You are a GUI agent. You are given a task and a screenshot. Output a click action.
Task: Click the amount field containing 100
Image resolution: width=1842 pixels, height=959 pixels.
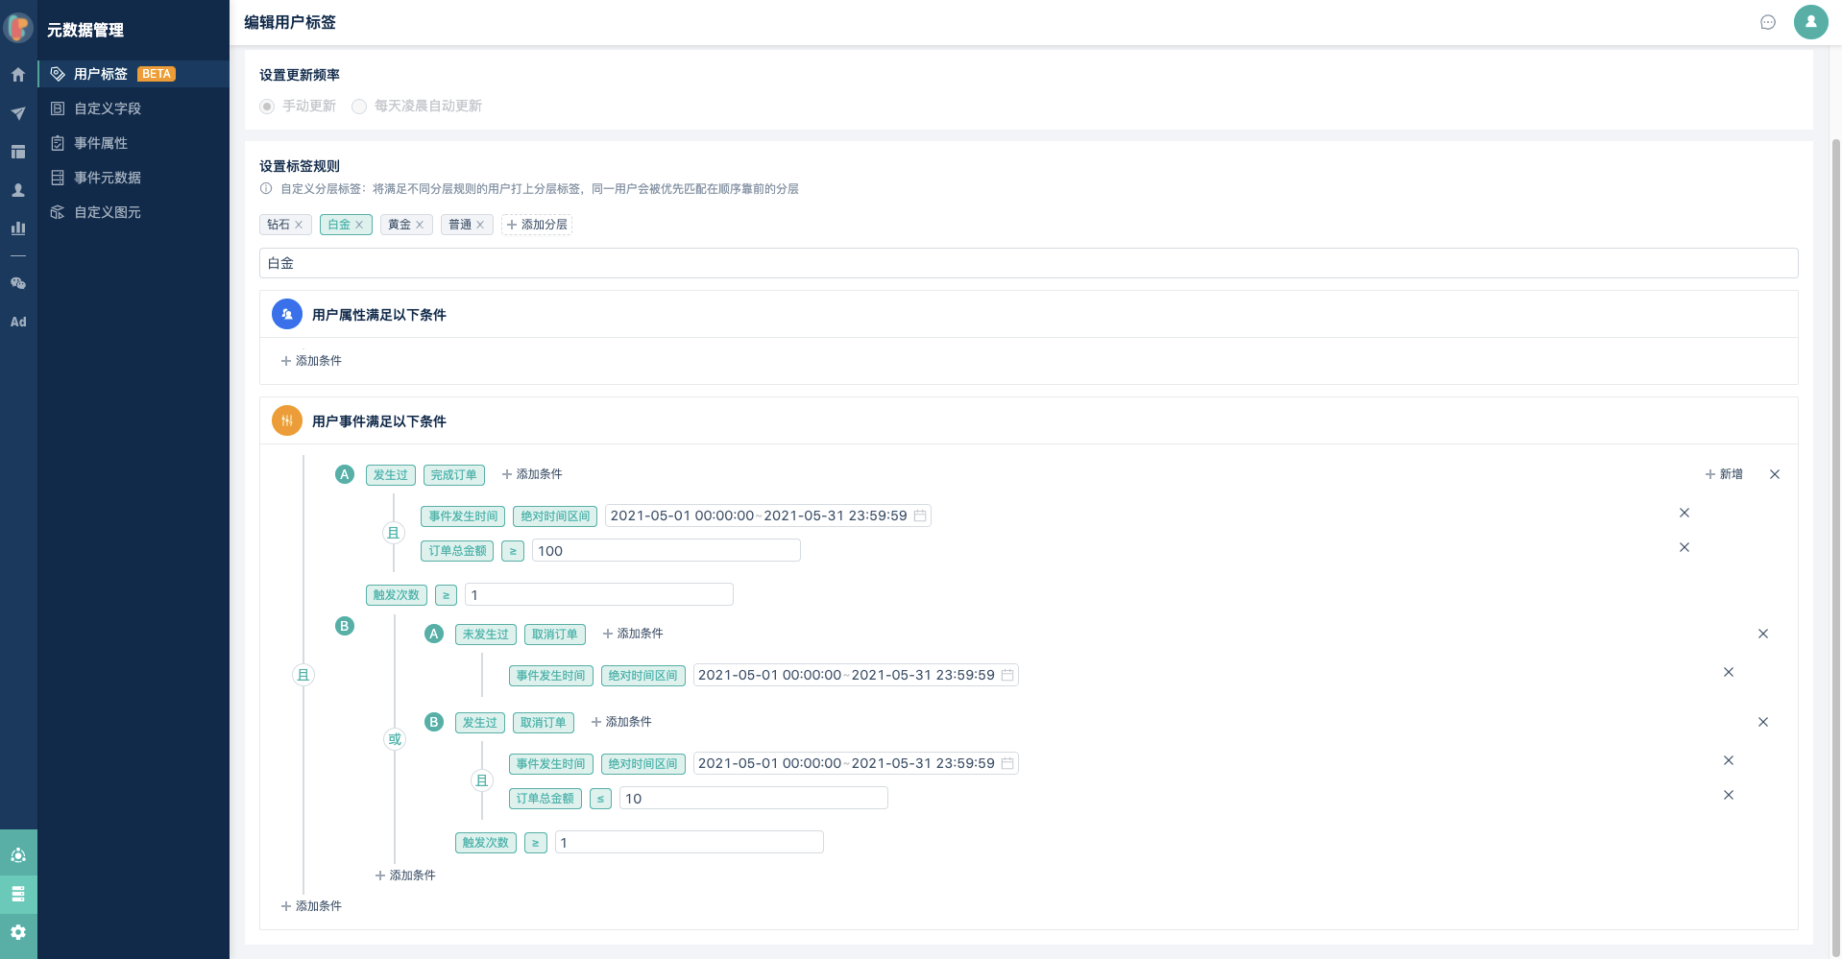point(667,550)
